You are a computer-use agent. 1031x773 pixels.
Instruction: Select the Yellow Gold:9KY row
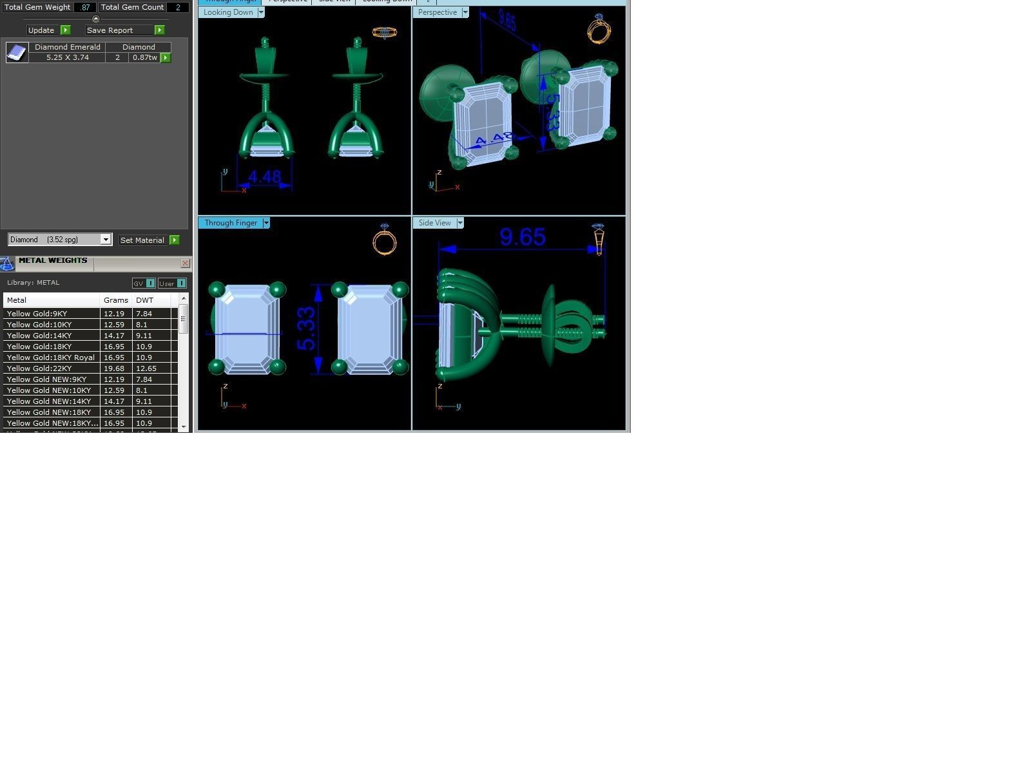(90, 314)
